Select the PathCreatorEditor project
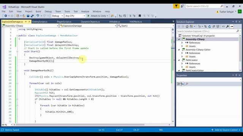 pos(195,71)
